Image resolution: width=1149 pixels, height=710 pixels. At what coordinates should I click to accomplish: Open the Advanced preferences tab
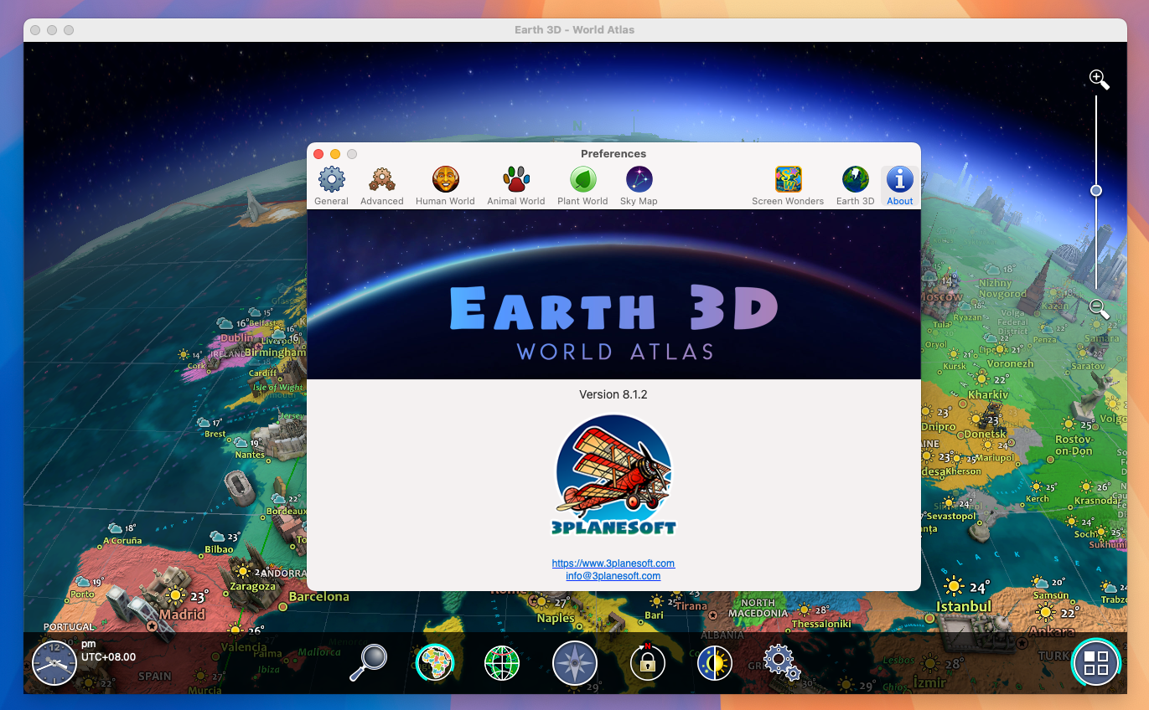[x=381, y=185]
